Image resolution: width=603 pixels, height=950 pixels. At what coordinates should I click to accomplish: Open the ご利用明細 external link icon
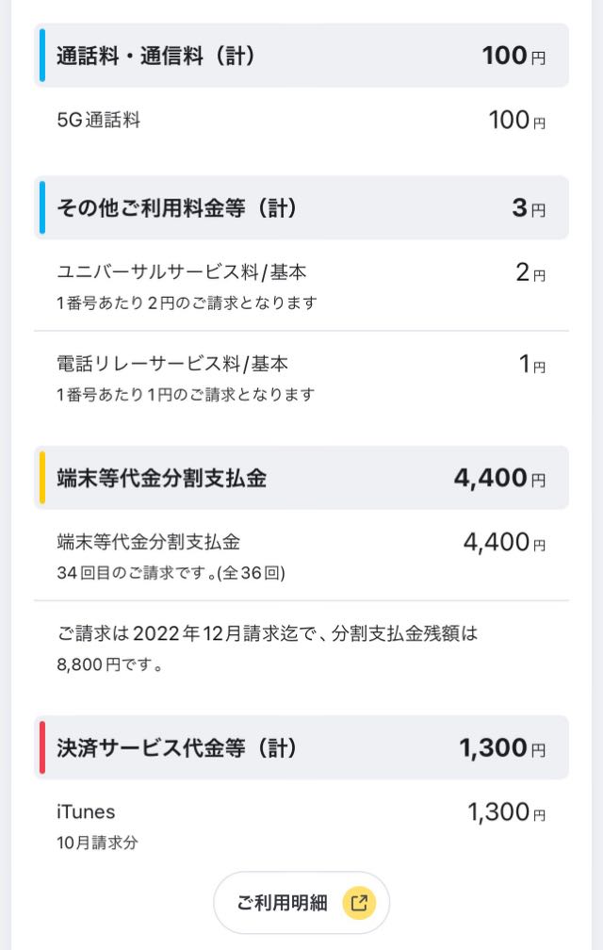tap(359, 903)
